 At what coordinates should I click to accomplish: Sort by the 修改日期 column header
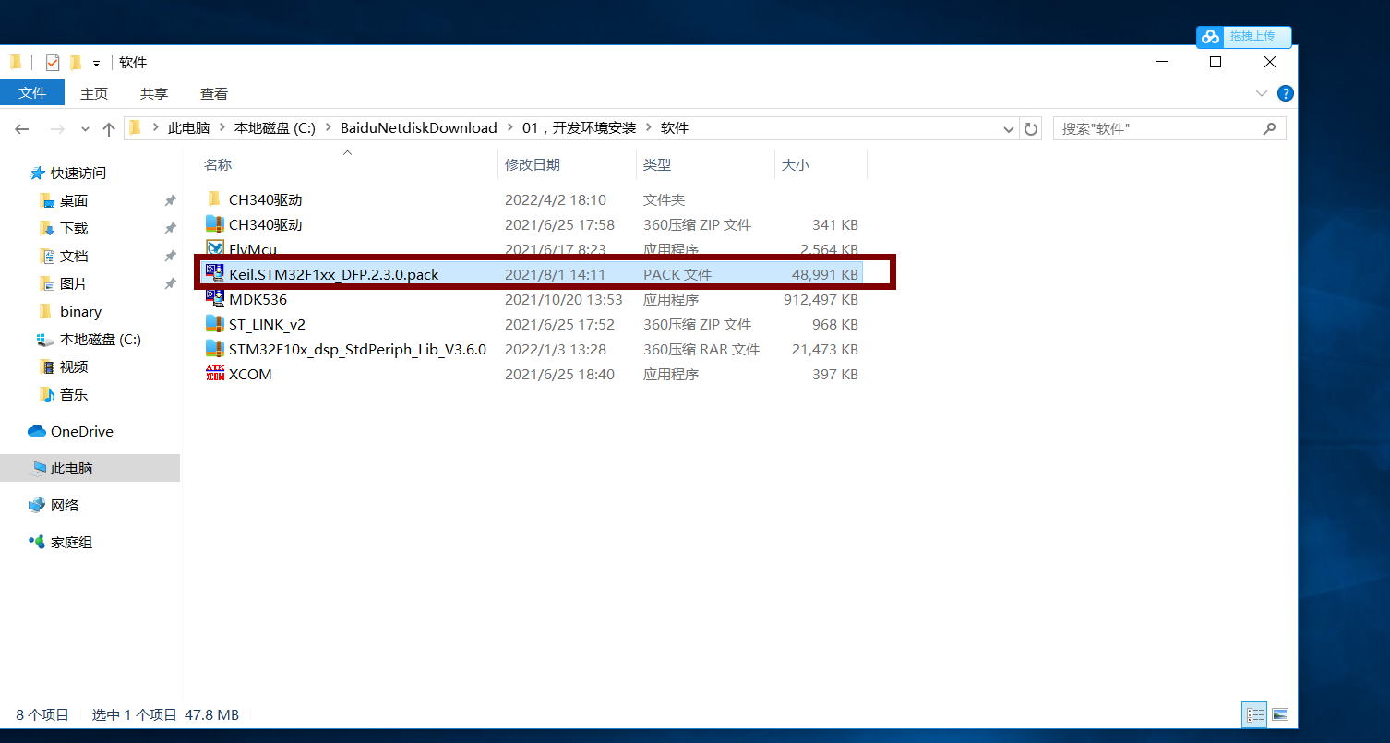click(x=567, y=164)
